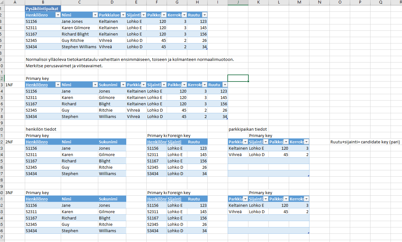This screenshot has height=242, width=402.
Task: Expand Ruutu filter in the top table
Action: coord(204,15)
